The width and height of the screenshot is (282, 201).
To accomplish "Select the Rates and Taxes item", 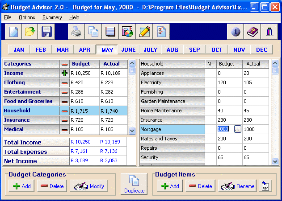I will [x=173, y=139].
